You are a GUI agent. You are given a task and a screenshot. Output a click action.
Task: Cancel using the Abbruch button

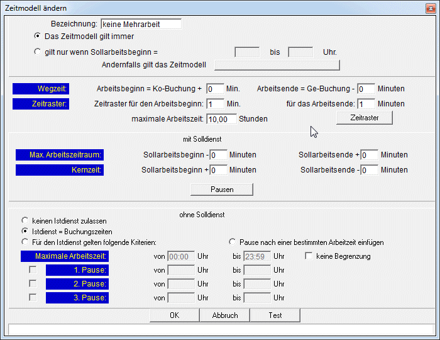click(224, 315)
